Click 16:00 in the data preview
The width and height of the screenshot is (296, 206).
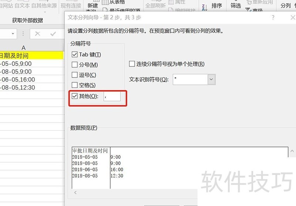point(117,169)
